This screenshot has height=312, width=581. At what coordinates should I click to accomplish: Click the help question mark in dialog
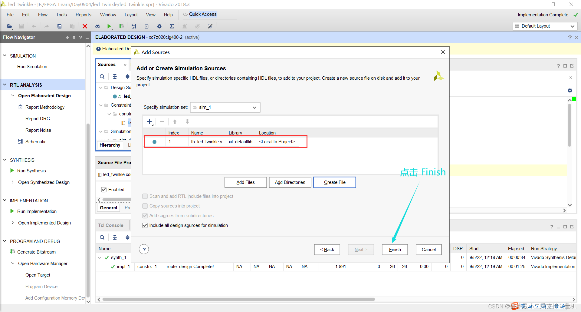pos(144,249)
